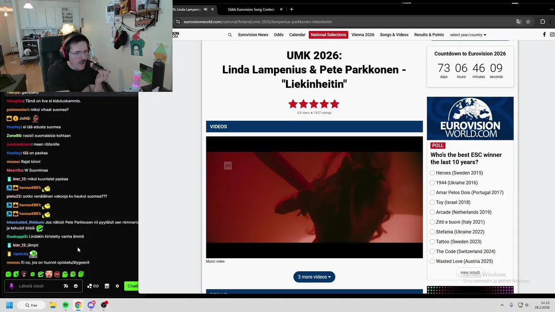555x312 pixels.
Task: Open the browser translate page icon
Action: pyautogui.click(x=519, y=22)
